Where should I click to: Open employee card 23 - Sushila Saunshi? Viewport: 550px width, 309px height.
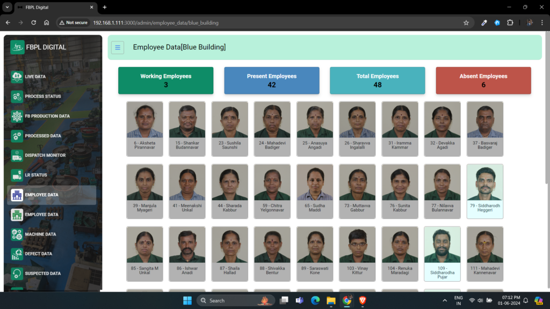230,129
